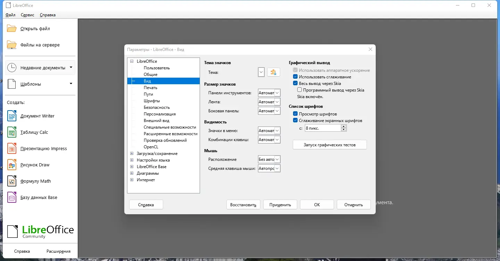
Task: Click the Отменить button
Action: click(354, 205)
